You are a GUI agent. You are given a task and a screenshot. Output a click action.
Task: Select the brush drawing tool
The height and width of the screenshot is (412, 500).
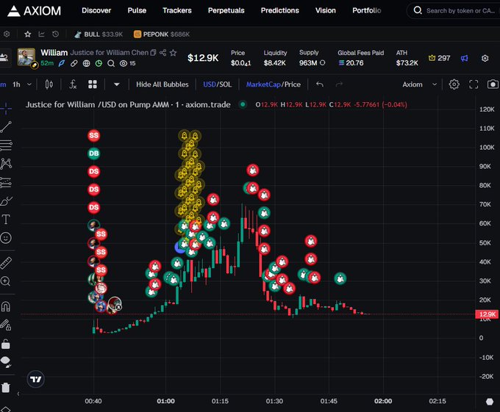tap(6, 201)
